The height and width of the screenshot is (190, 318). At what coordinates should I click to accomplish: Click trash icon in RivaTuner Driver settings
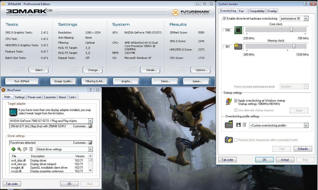tap(31, 149)
